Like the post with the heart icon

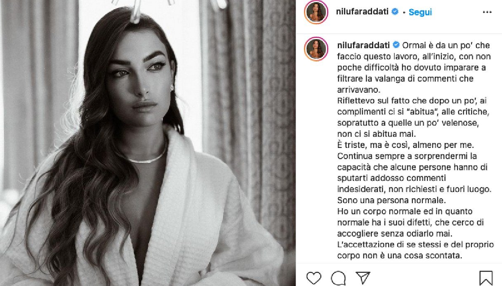point(314,278)
